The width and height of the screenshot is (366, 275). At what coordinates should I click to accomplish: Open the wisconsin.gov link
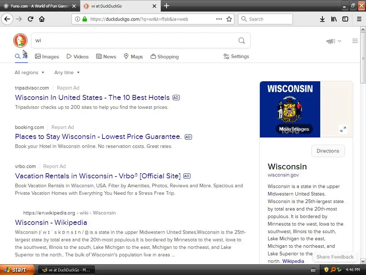coord(283,175)
